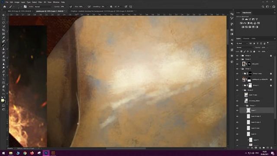This screenshot has height=156, width=277.
Task: Open the Opacity dropdown in options bar
Action: tap(66, 7)
